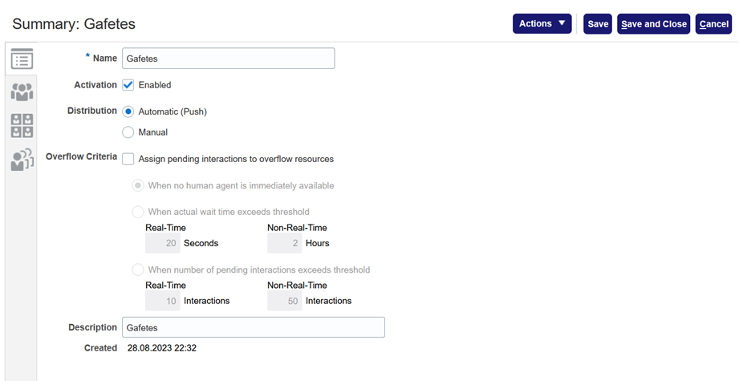Click the Save button
The width and height of the screenshot is (739, 381).
point(598,24)
